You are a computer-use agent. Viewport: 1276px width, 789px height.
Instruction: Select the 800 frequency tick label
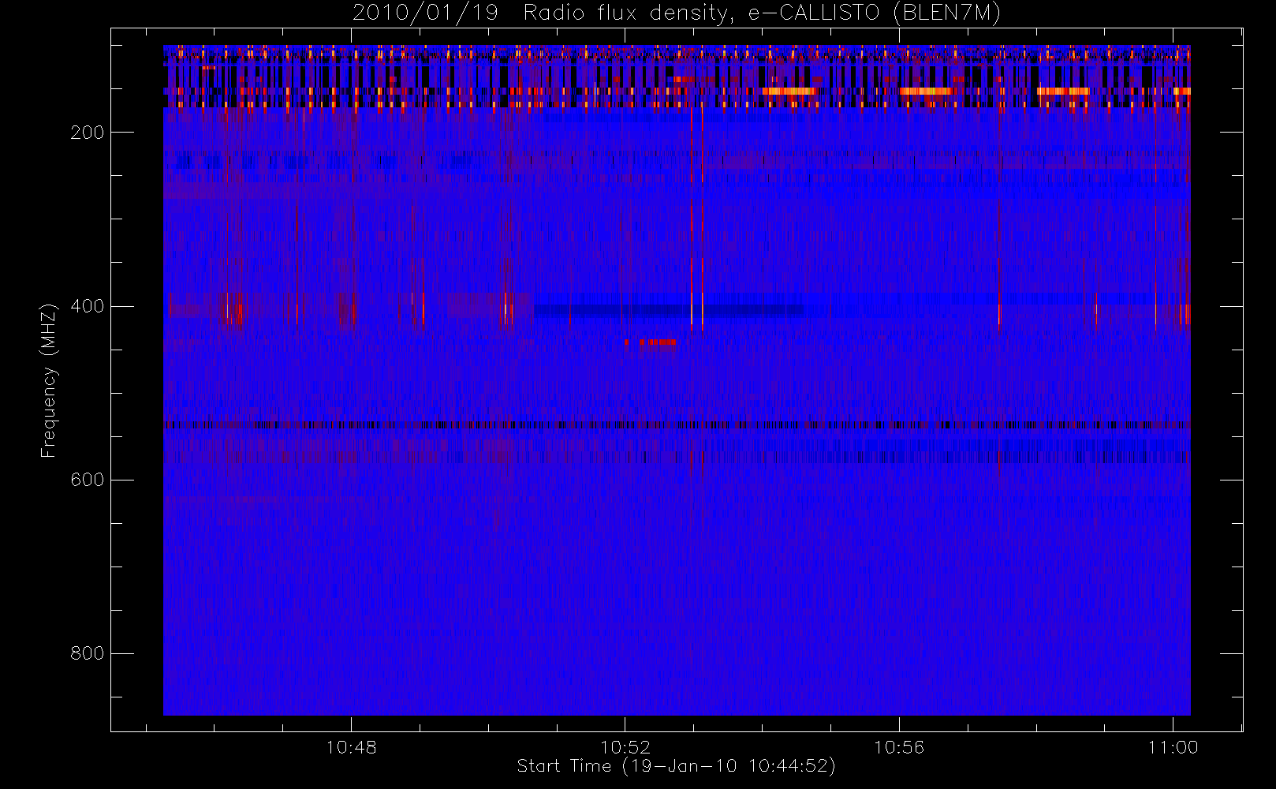pos(87,653)
